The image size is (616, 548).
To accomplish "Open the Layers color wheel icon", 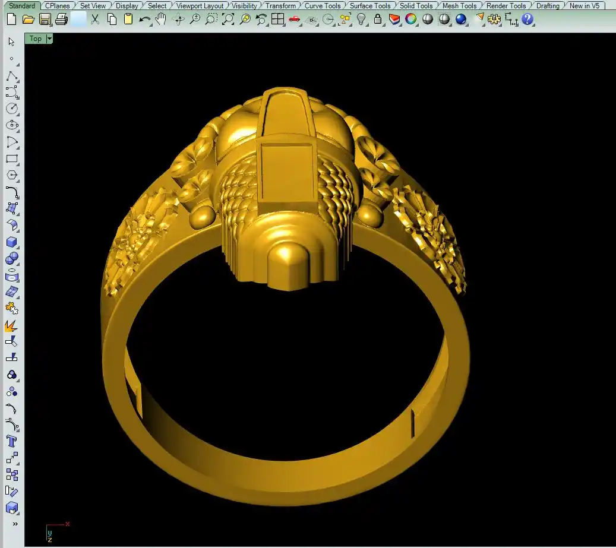I will tap(410, 19).
